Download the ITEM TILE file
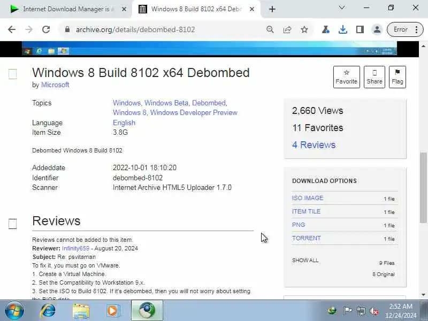Image resolution: width=428 pixels, height=321 pixels. click(306, 211)
